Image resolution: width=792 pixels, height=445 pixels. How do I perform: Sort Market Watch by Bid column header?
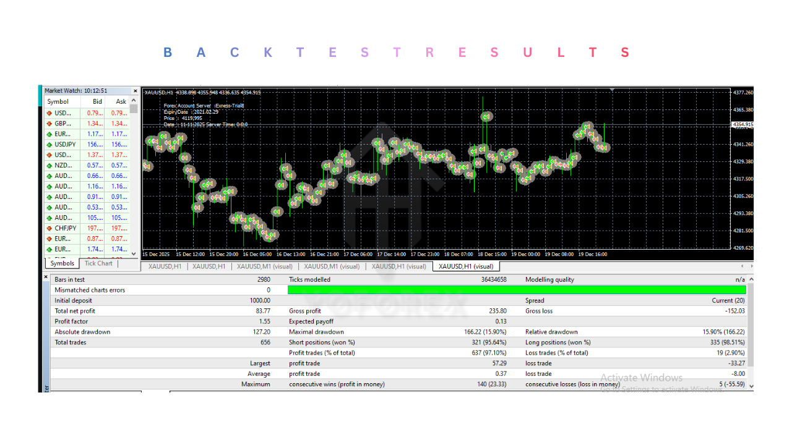pos(97,101)
